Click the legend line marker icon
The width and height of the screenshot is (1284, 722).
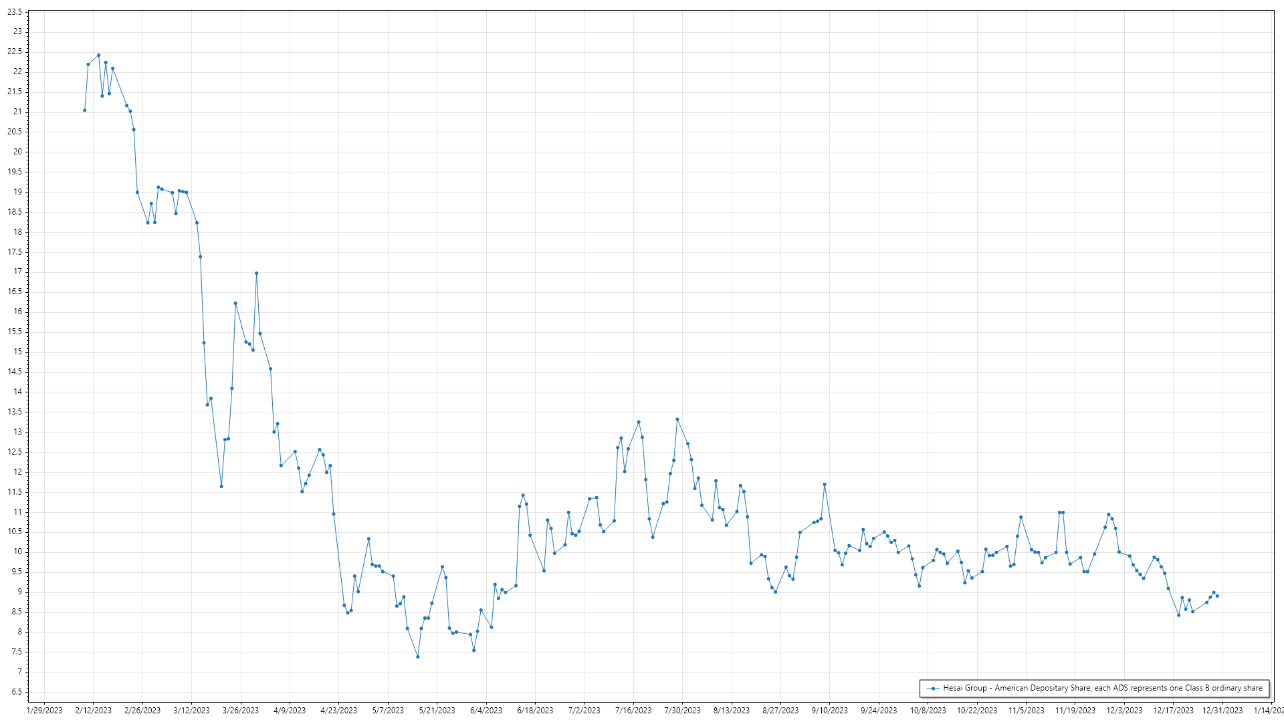pyautogui.click(x=933, y=688)
